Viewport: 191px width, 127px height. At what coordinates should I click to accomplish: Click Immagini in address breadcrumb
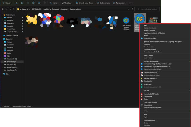coord(64,9)
